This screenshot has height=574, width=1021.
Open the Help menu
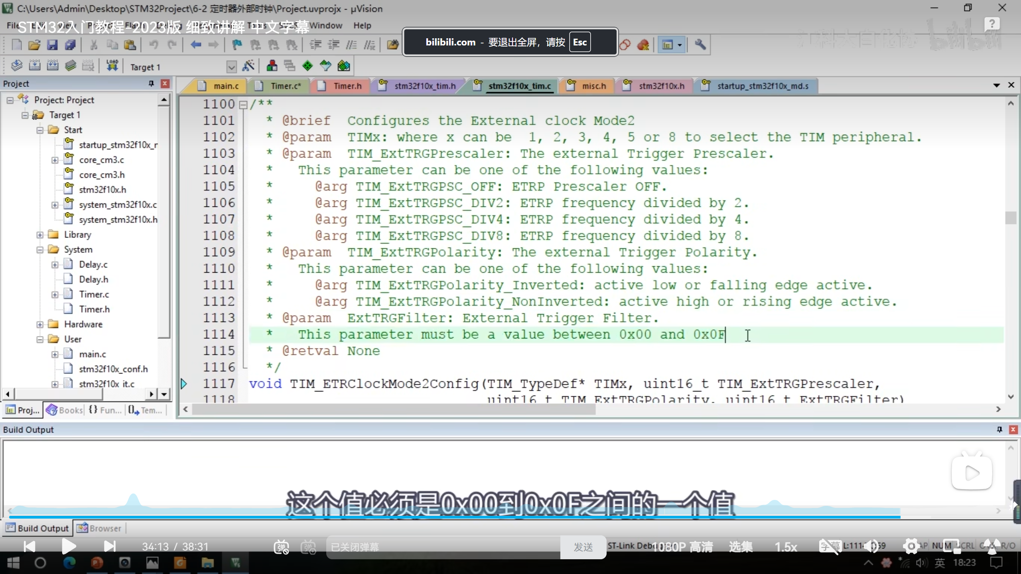point(362,26)
